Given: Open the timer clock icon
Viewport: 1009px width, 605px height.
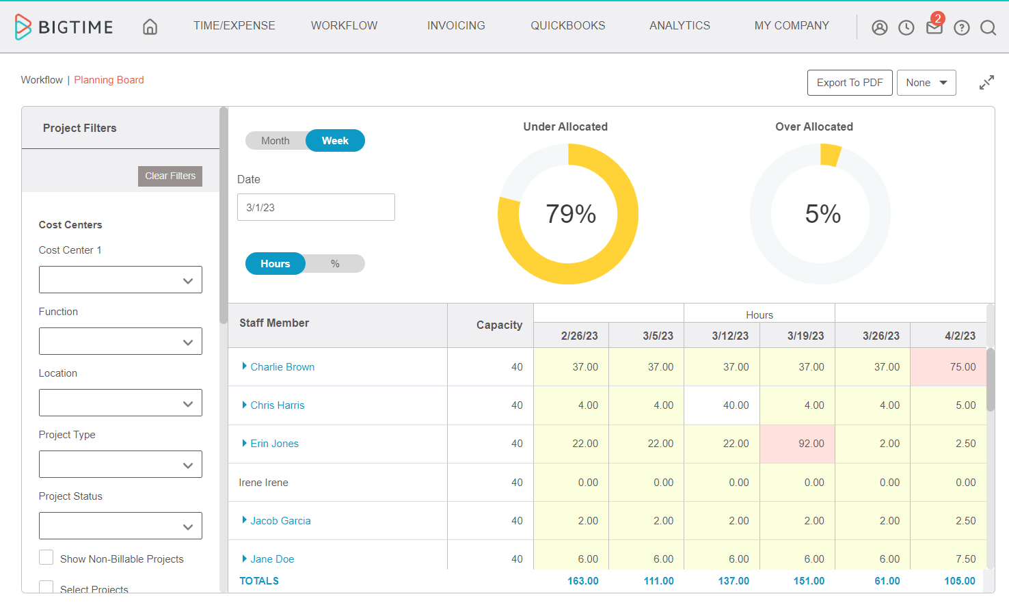Looking at the screenshot, I should click(x=906, y=27).
